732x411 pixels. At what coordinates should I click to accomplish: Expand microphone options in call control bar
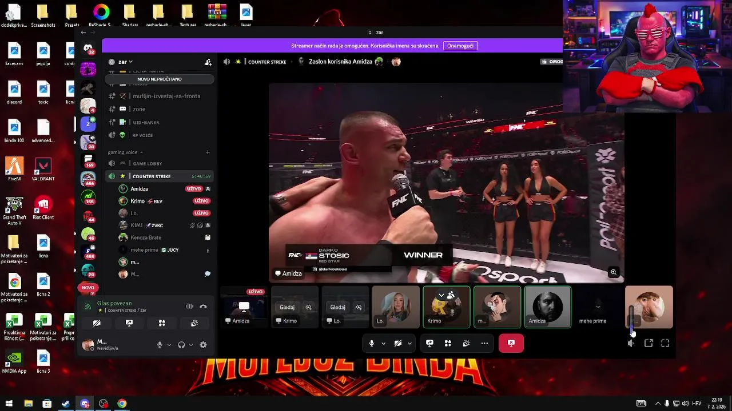(x=383, y=343)
